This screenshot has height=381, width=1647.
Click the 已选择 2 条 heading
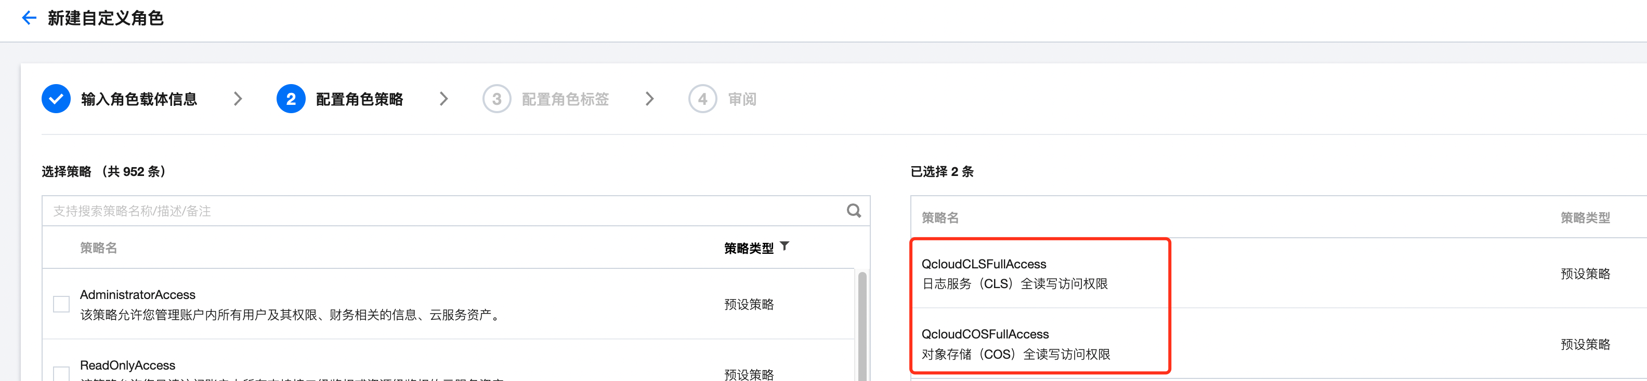942,172
